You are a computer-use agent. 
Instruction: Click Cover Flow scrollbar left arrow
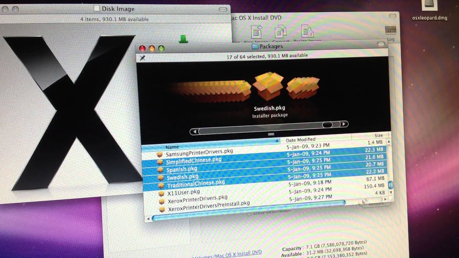click(x=195, y=132)
